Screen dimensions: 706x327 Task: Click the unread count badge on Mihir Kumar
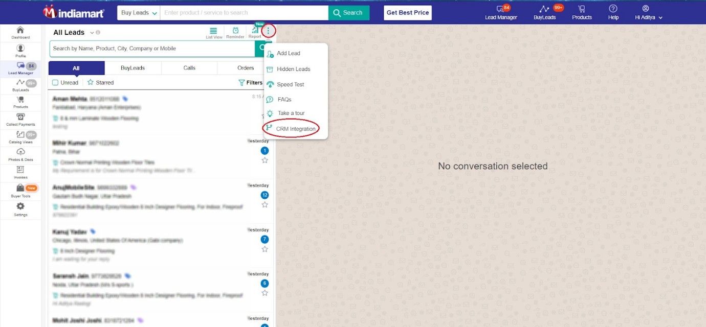click(264, 150)
